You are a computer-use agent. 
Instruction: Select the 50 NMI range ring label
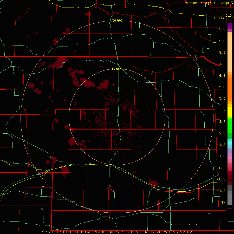[x=117, y=69]
